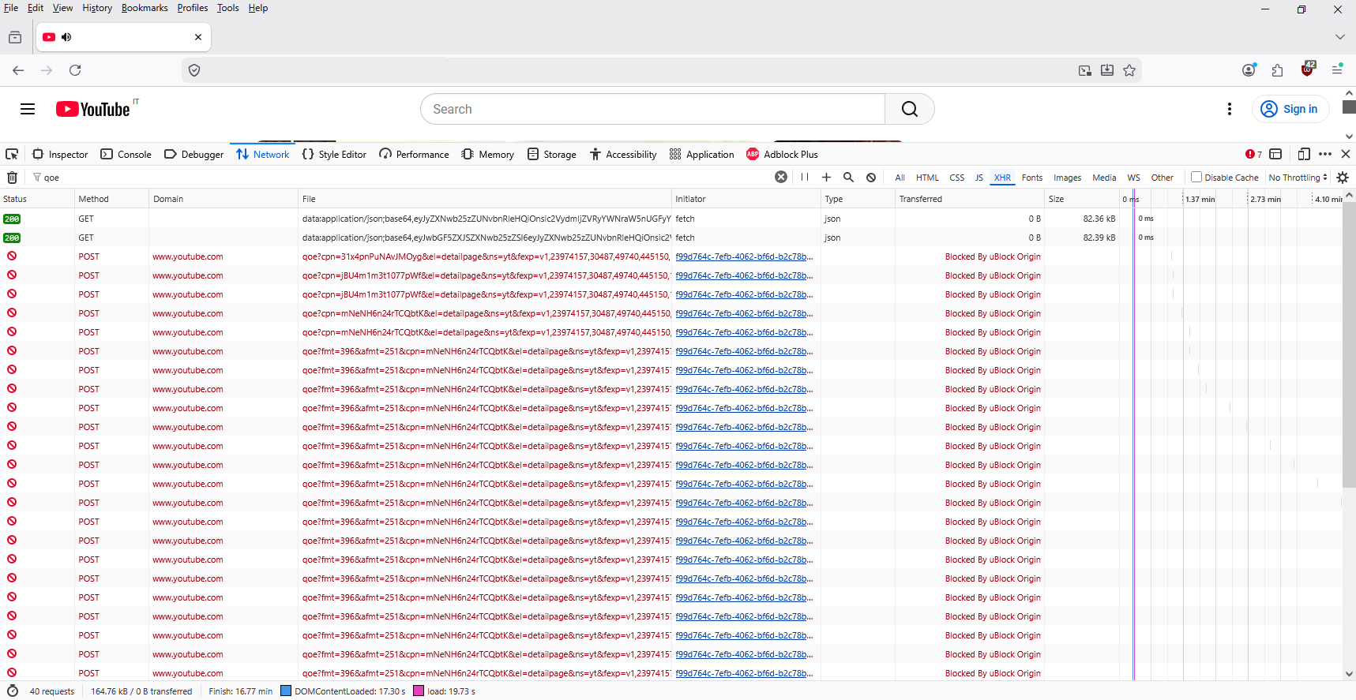Mute the YouTube tab audio icon
1356x700 pixels.
pyautogui.click(x=66, y=37)
